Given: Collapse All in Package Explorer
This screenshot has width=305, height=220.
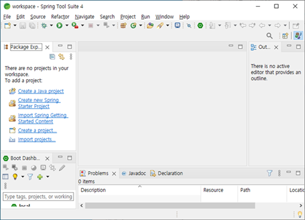Looking at the screenshot, I should [x=52, y=57].
